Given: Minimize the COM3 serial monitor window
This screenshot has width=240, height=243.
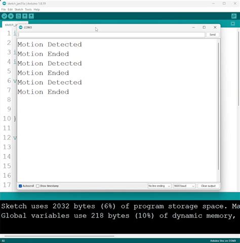Looking at the screenshot, I should pyautogui.click(x=193, y=27).
